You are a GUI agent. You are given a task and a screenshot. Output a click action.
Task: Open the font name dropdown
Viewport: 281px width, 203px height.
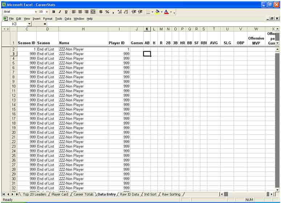(x=36, y=12)
